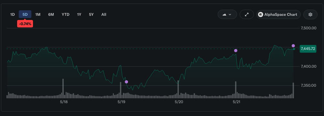324x116 pixels.
Task: Open chart settings gear
Action: (310, 15)
